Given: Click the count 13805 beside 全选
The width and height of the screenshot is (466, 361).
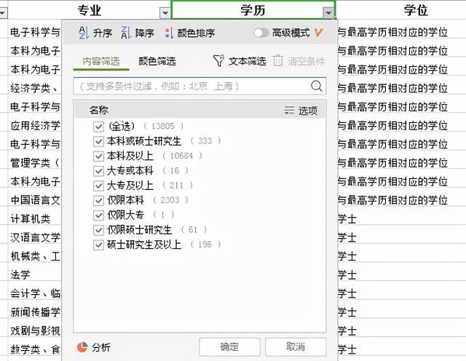Looking at the screenshot, I should pos(162,126).
